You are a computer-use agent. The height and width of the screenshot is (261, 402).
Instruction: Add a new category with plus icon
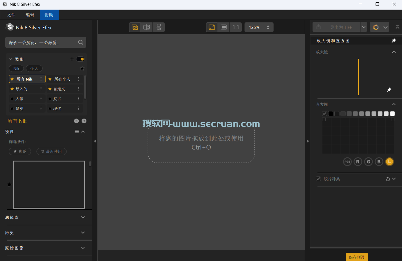click(x=72, y=59)
